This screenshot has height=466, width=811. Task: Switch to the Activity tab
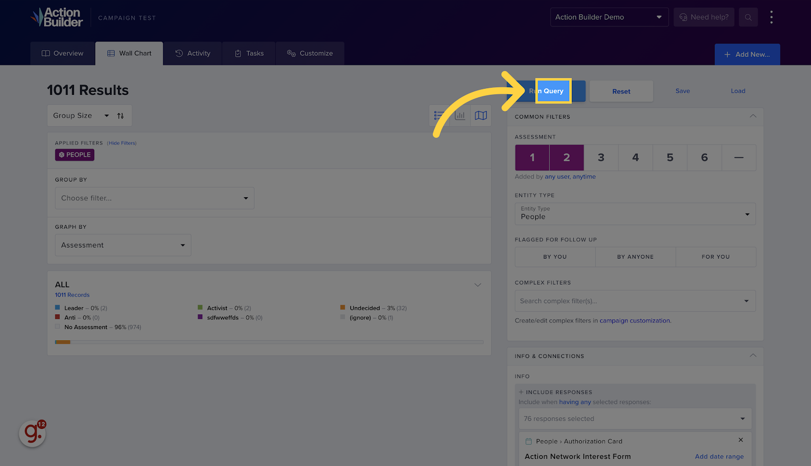click(193, 53)
